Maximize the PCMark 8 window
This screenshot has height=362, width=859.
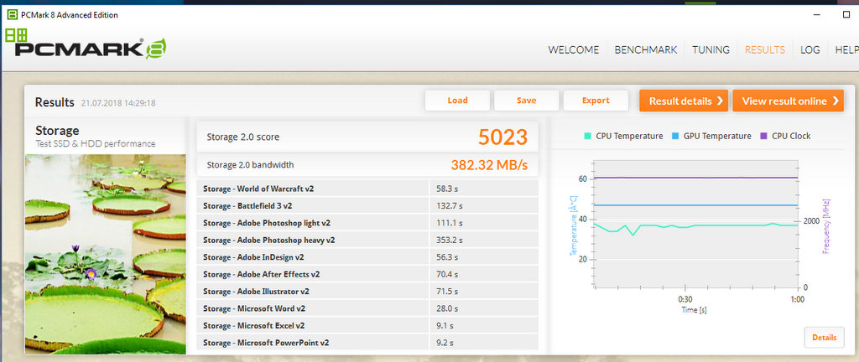click(x=846, y=15)
